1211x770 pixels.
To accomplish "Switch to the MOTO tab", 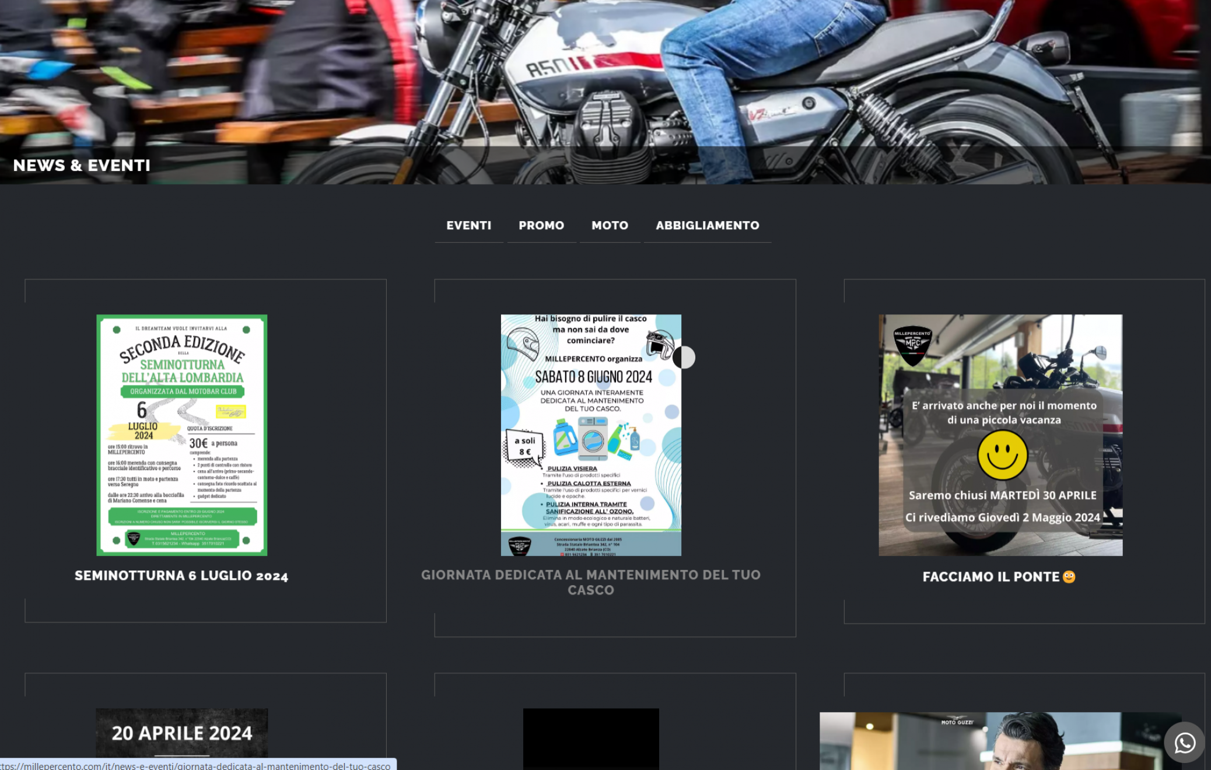I will coord(610,225).
